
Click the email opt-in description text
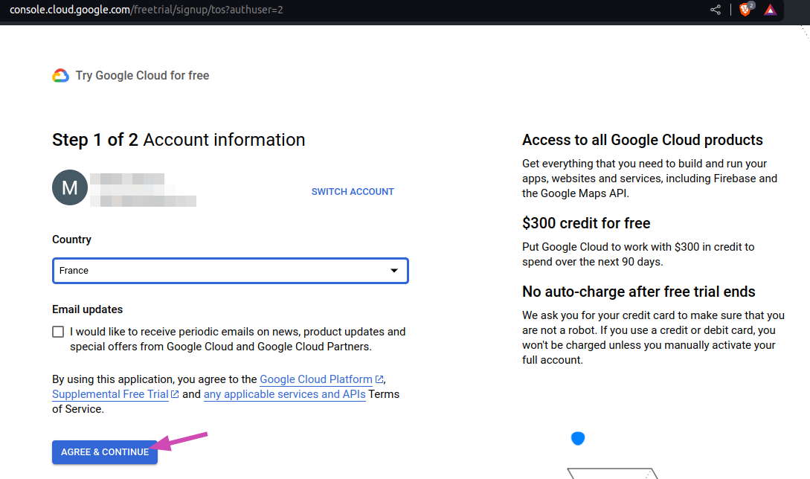pos(237,339)
